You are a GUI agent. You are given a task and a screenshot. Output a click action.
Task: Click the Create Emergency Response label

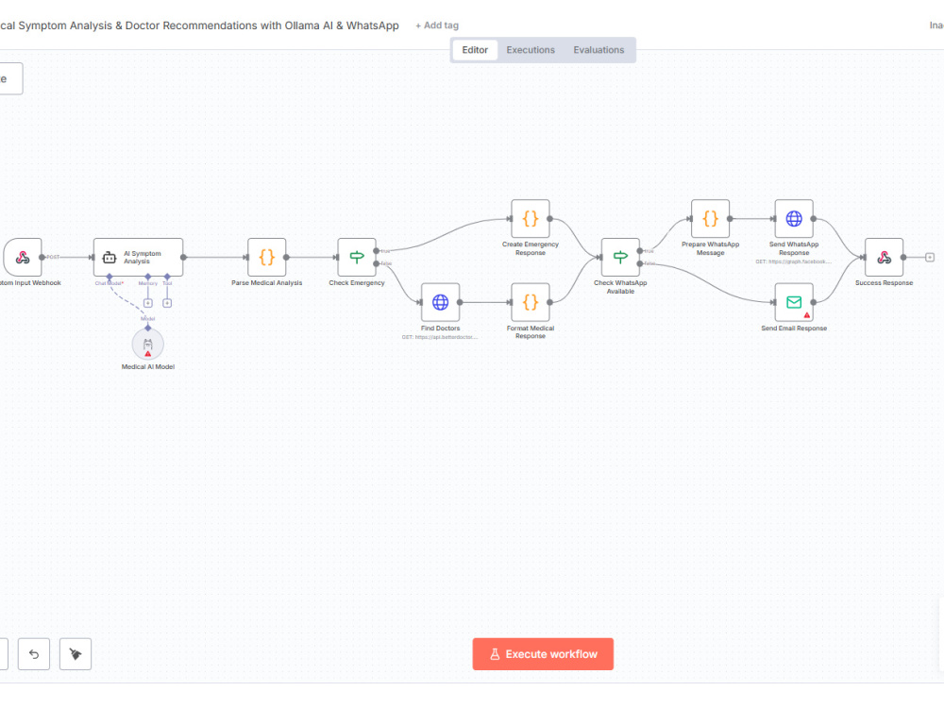click(x=531, y=248)
